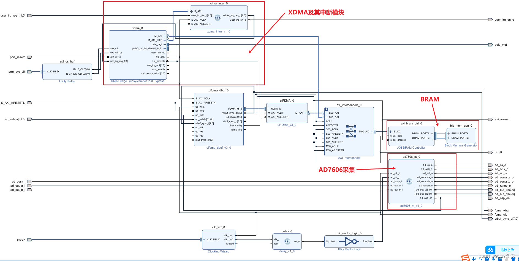Select the fdma_wirq output port symbol
The width and height of the screenshot is (519, 261).
(490, 210)
